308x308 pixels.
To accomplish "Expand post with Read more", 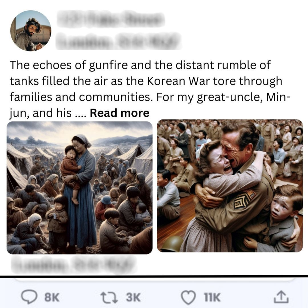I will tap(120, 113).
